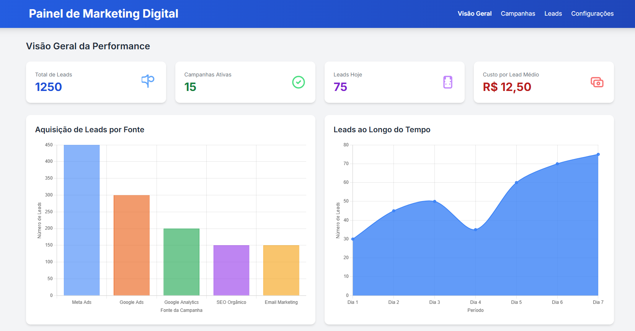Click the Leads ao Longo do Tempo title

click(x=382, y=130)
